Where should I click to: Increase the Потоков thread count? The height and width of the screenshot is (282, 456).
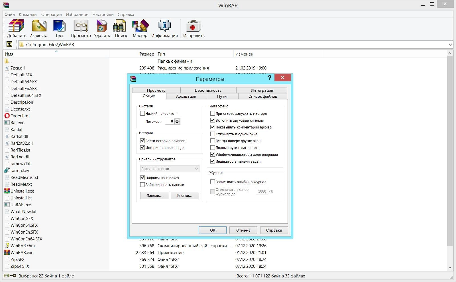177,120
